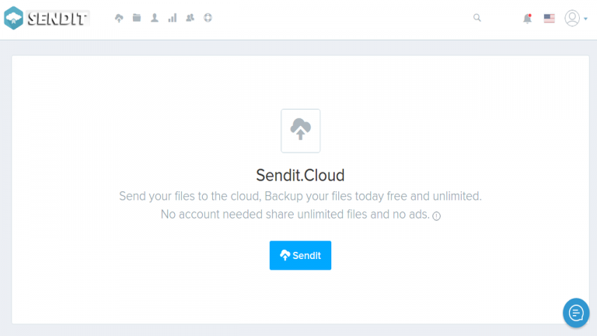Image resolution: width=597 pixels, height=336 pixels.
Task: Click the Sendit hexagon cloud logo icon
Action: pyautogui.click(x=13, y=18)
